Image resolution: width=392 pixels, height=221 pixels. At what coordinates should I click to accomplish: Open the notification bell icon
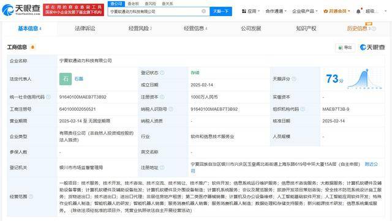pos(358,11)
